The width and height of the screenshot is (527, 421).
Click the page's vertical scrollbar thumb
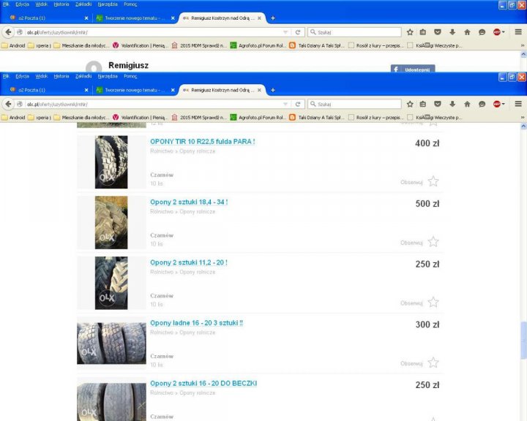[523, 340]
